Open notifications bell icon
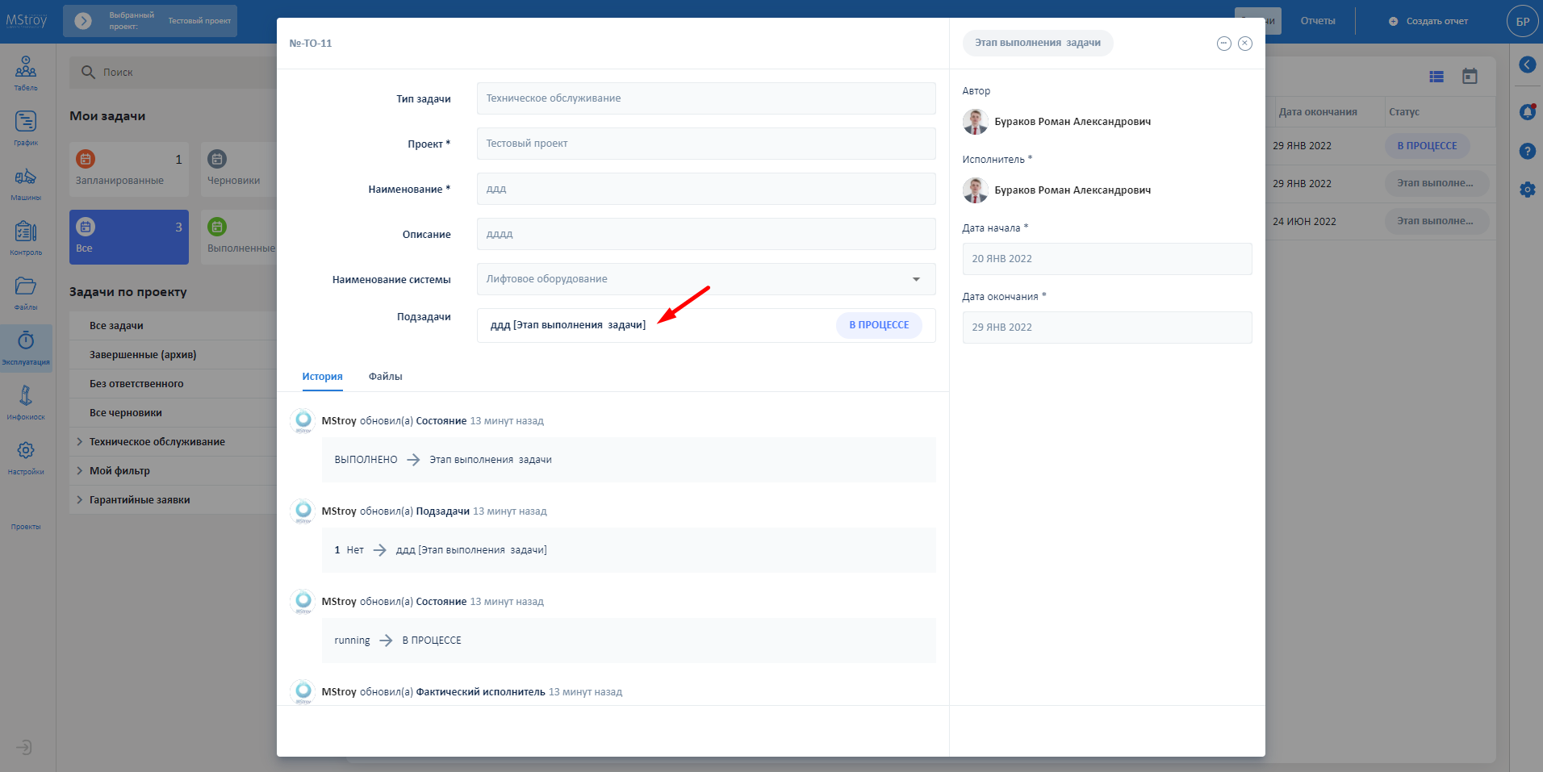Screen dimensions: 1543x772 pos(1527,112)
